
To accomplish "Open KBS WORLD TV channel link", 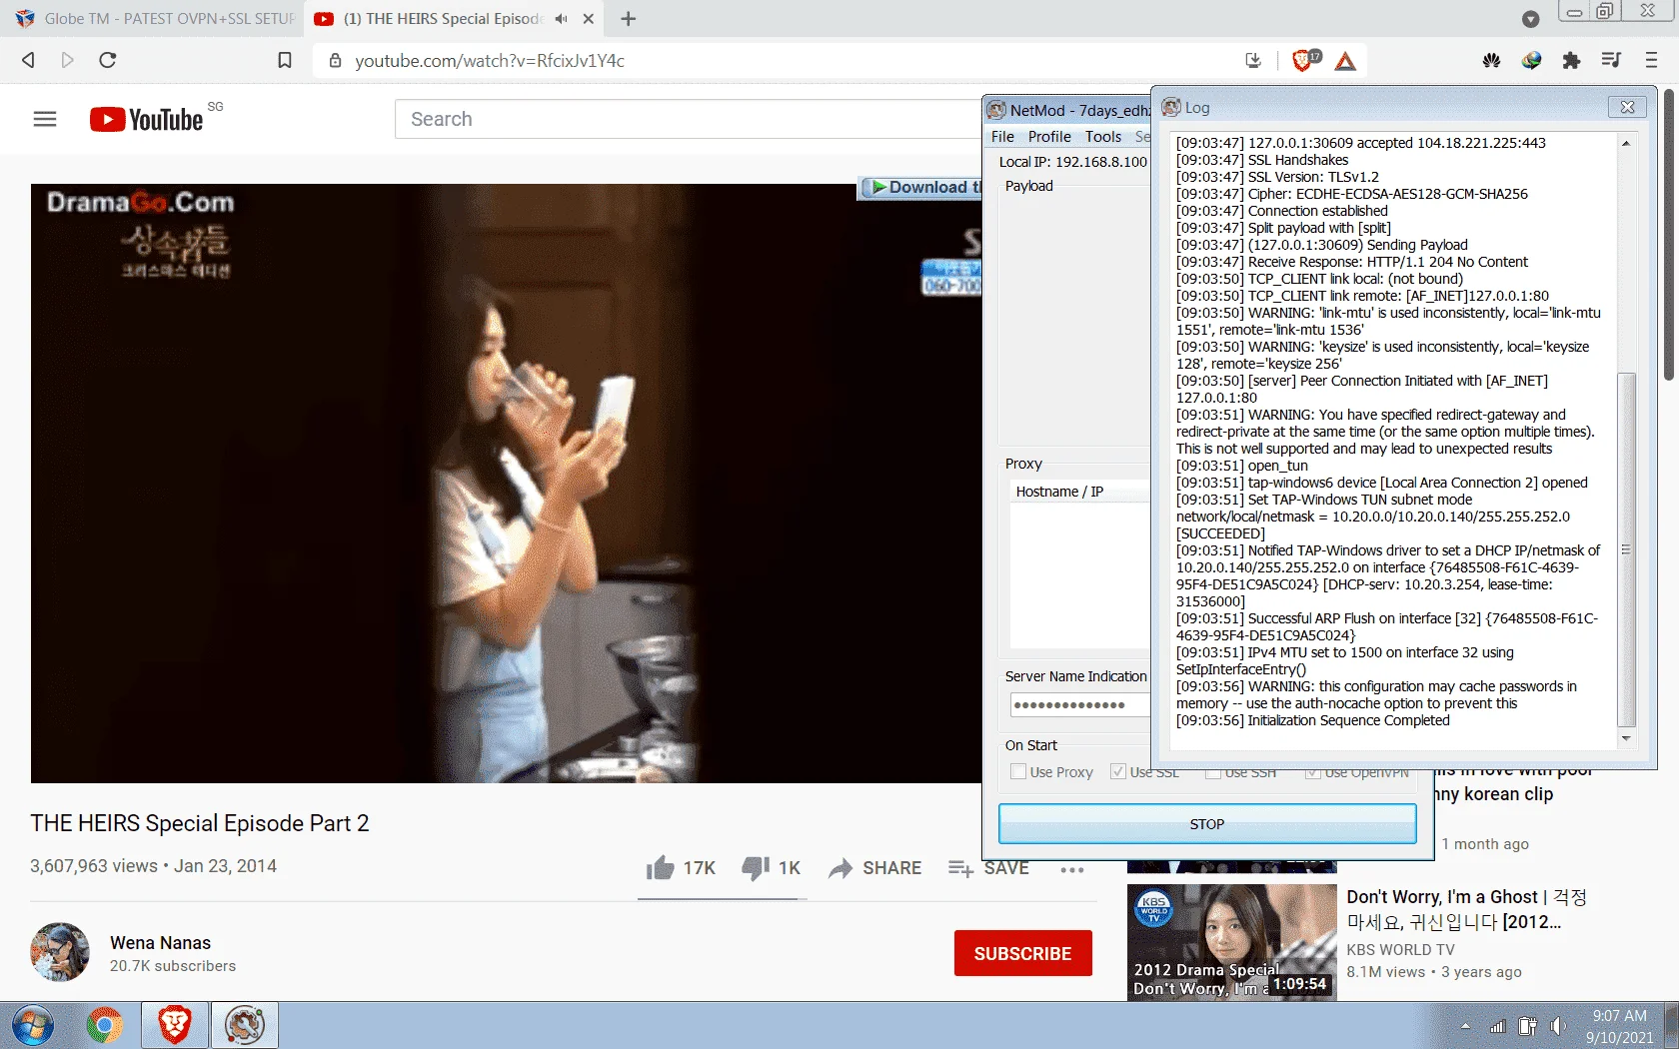I will click(x=1400, y=950).
